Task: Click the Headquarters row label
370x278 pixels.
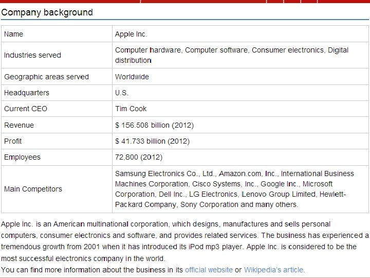Action: tap(27, 93)
